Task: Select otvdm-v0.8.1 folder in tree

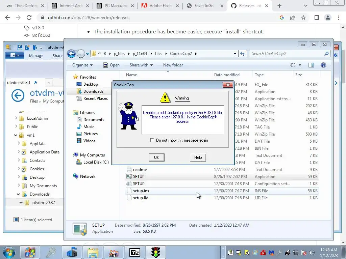Action: point(44,203)
